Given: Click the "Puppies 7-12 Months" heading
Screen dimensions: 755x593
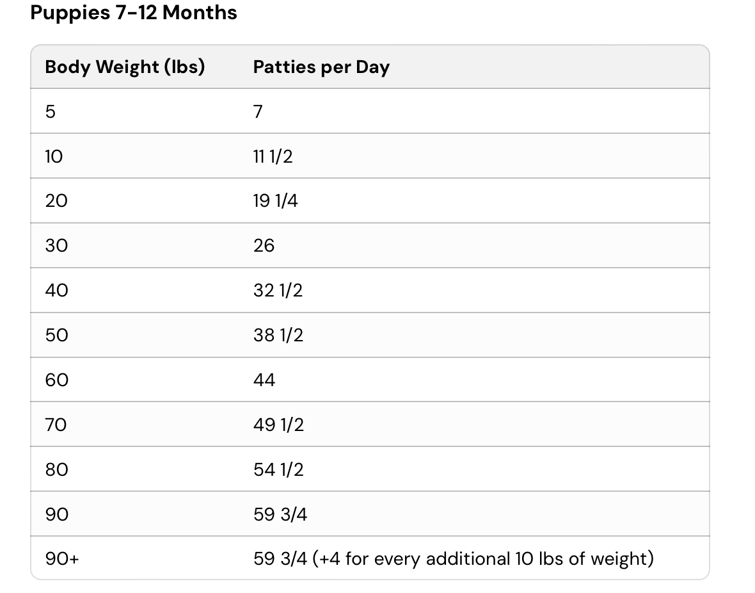Looking at the screenshot, I should pos(134,13).
